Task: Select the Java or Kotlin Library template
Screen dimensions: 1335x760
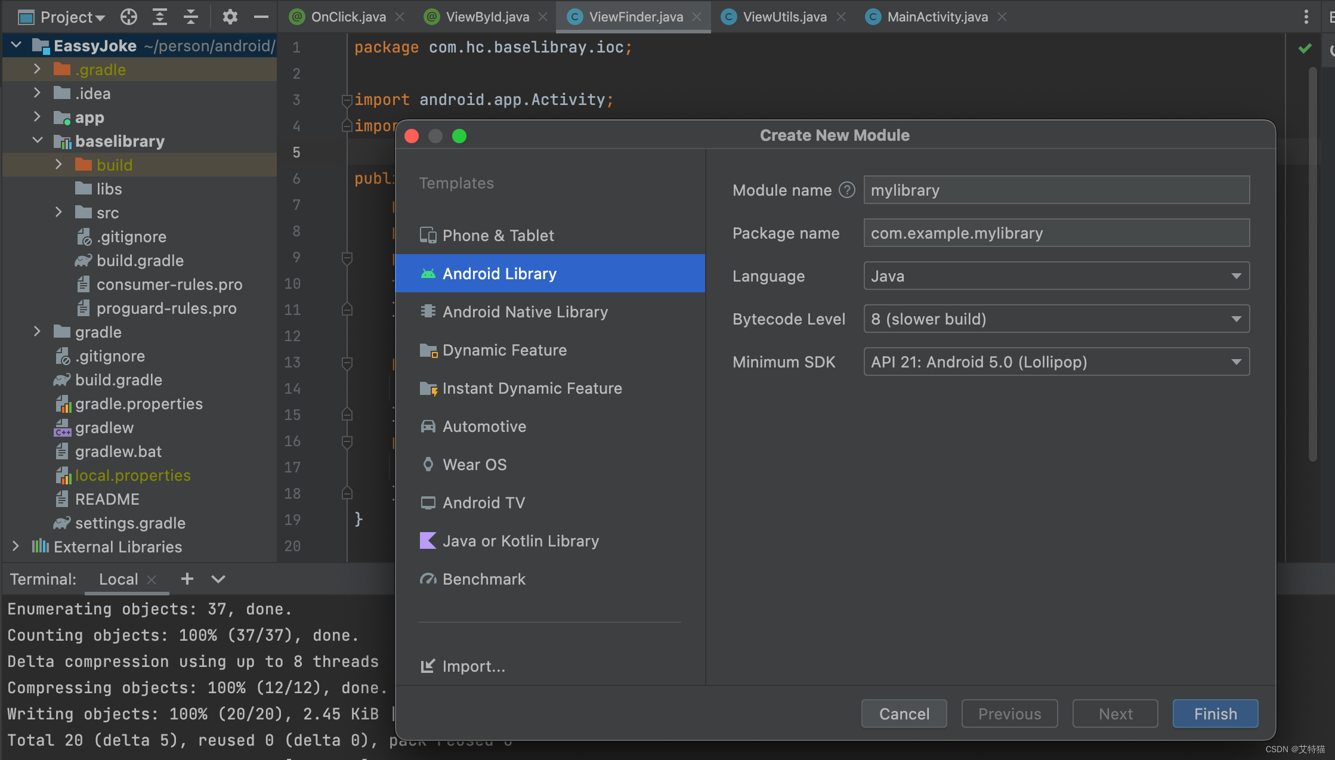Action: [x=520, y=541]
